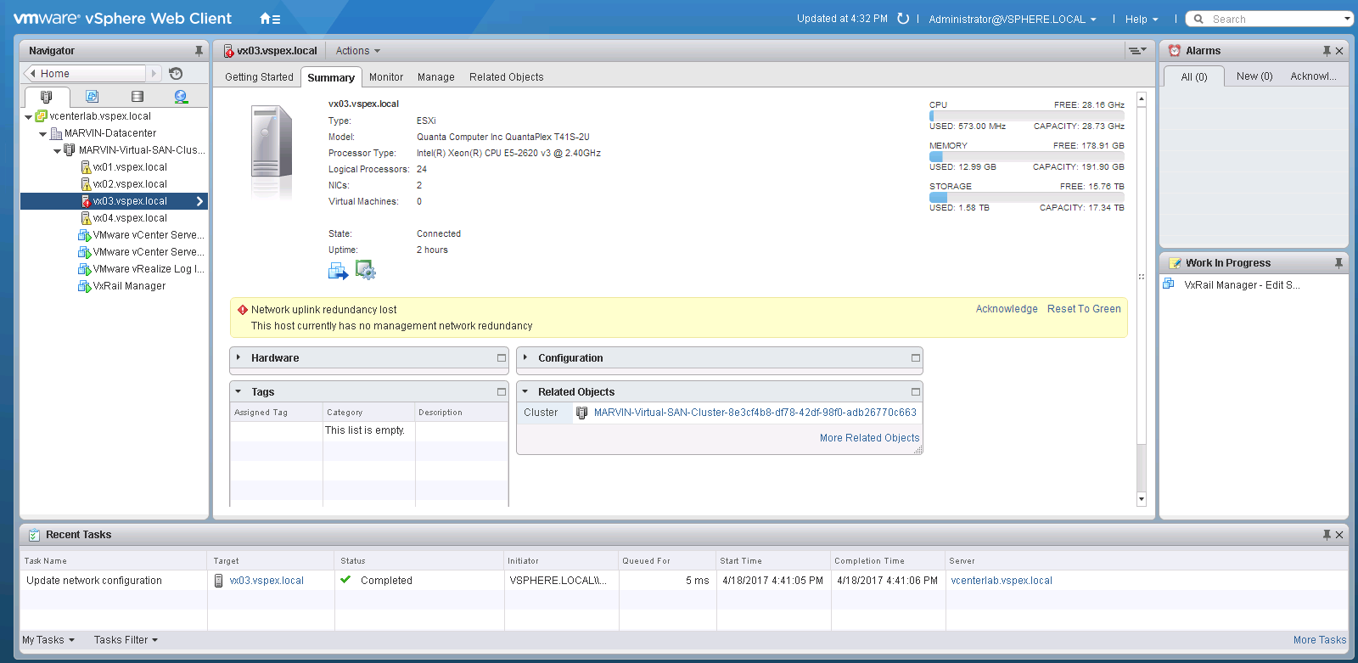Open the Actions dropdown menu
The image size is (1358, 663).
point(357,51)
